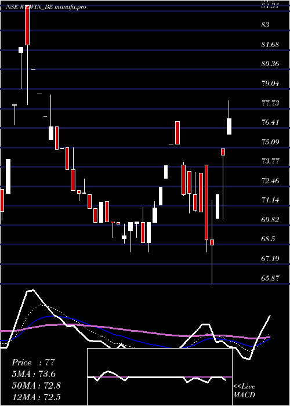Select the 69.82 price axis label
Screen dimensions: 290x406
coord(270,220)
